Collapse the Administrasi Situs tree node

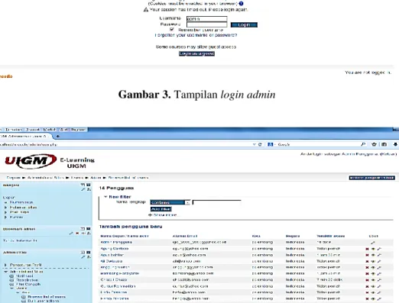pos(5,272)
